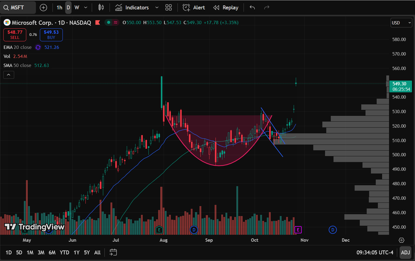This screenshot has width=415, height=261.
Task: Click the 521.26 EMA value
Action: [x=52, y=47]
